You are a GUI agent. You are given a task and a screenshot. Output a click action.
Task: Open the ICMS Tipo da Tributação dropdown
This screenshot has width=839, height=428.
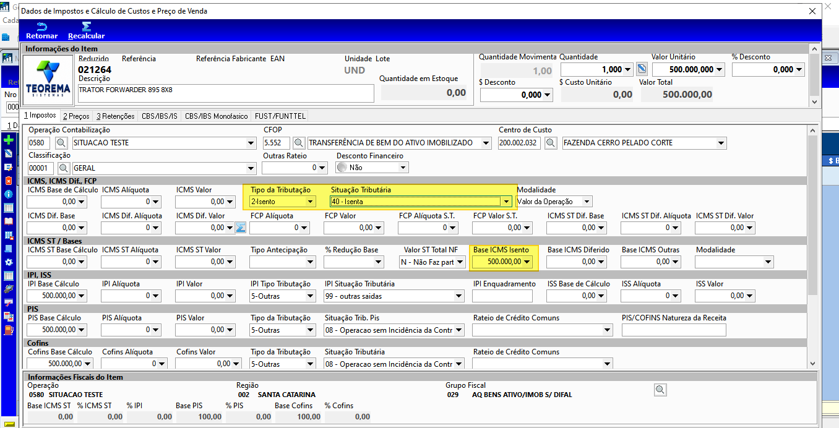(x=311, y=202)
